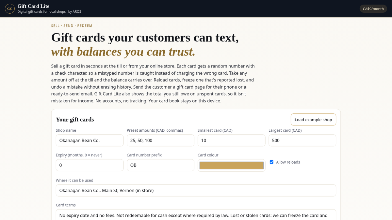Click the Expiry months field
This screenshot has height=220, width=392.
point(90,165)
